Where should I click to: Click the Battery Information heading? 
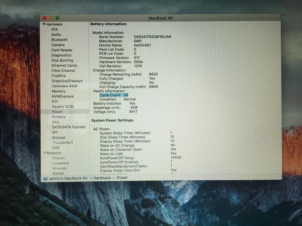tap(109, 24)
